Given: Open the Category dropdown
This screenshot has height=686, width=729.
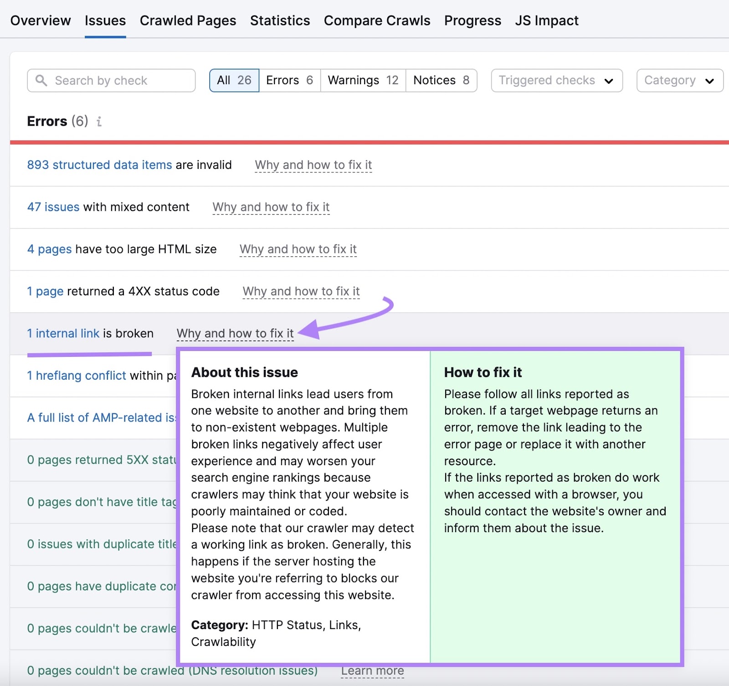Looking at the screenshot, I should pyautogui.click(x=680, y=81).
